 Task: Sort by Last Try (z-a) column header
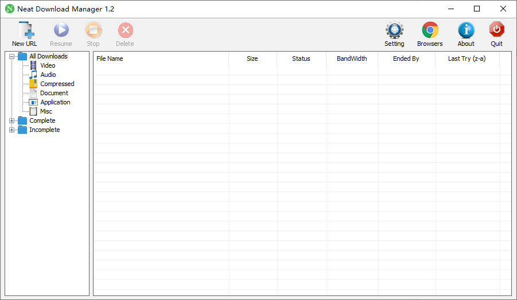click(467, 59)
